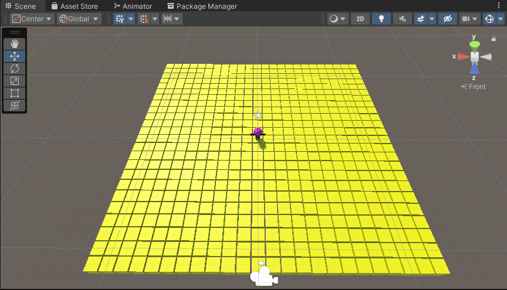Viewport: 507px width, 290px height.
Task: Select the Move tool
Action: coord(15,56)
